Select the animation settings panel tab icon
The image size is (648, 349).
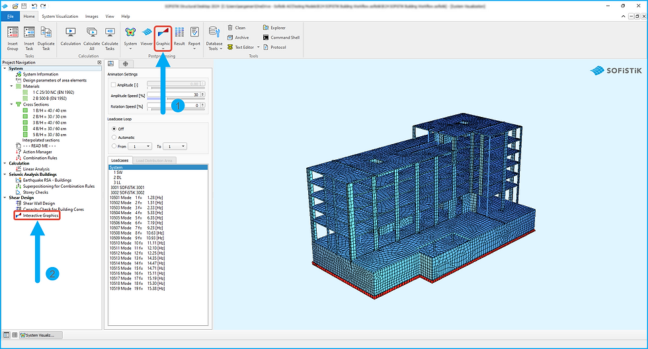[111, 63]
